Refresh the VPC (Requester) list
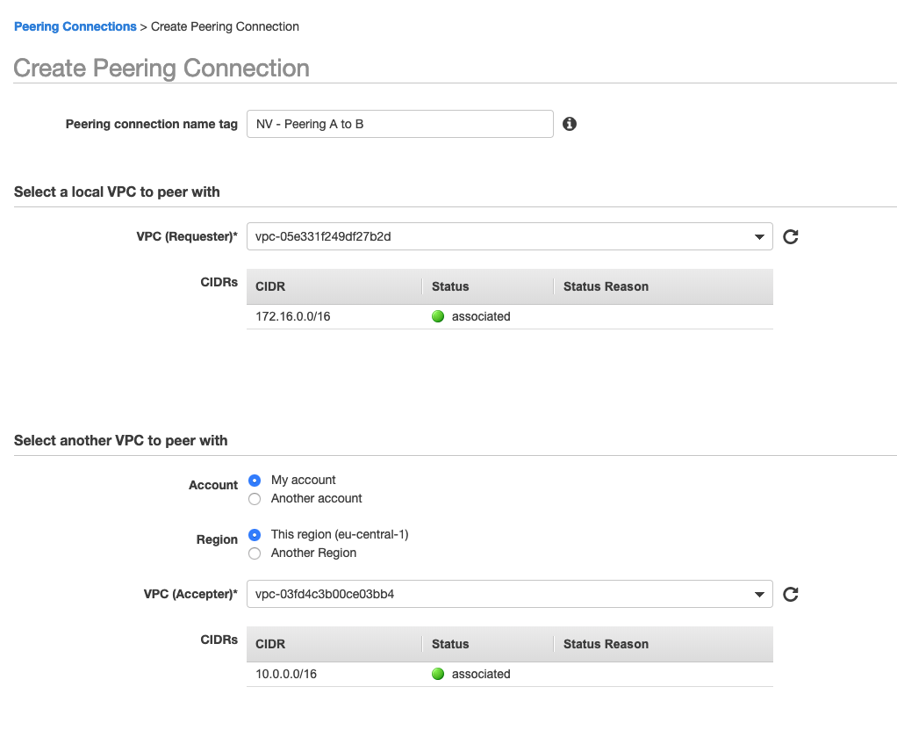The width and height of the screenshot is (897, 752). coord(790,236)
